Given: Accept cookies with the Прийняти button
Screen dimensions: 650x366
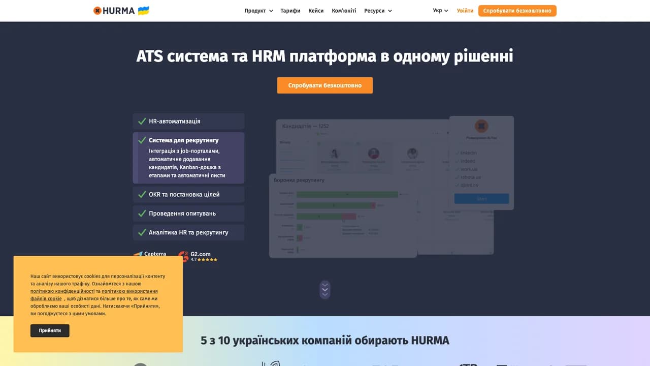Looking at the screenshot, I should [50, 330].
